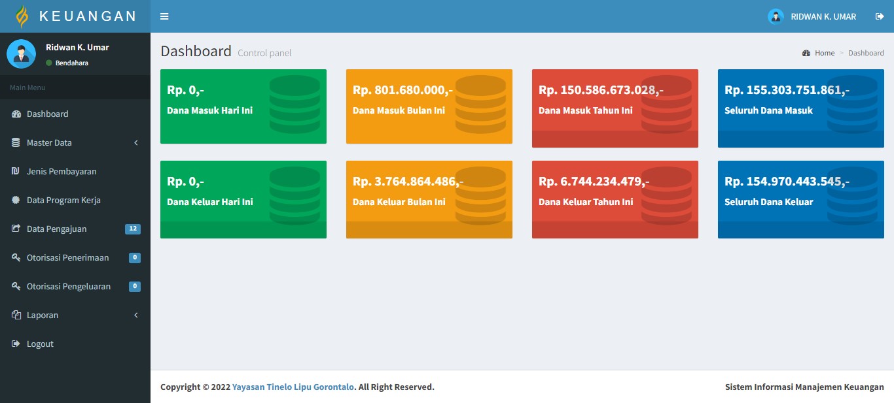Click the Keuangan flame logo
Screen dimensions: 894x403
[x=22, y=16]
